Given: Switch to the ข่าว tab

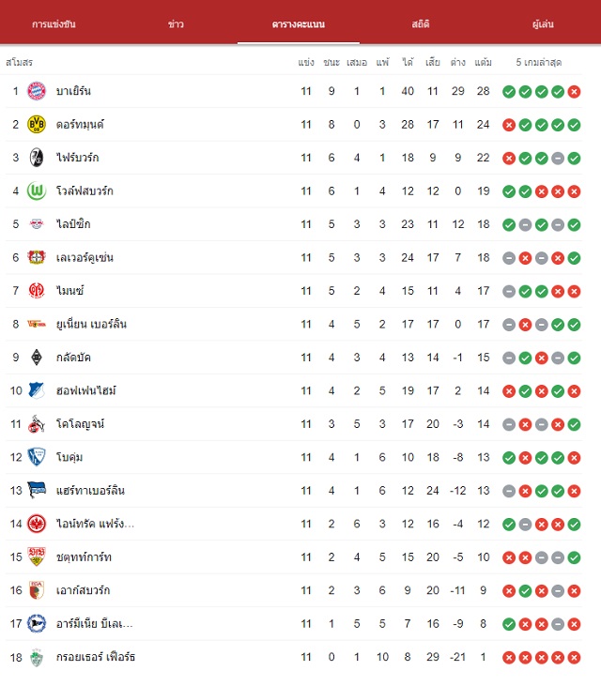Looking at the screenshot, I should pos(176,24).
